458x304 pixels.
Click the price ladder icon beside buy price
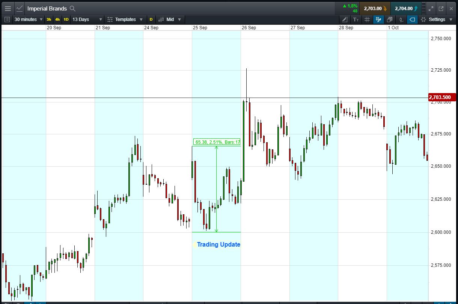point(424,8)
